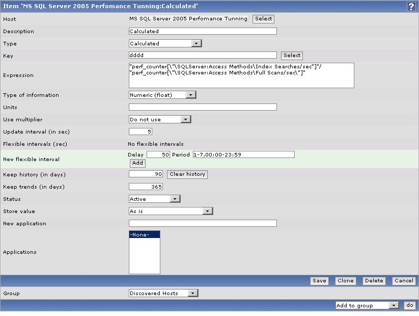Open Group dropdown showing Discovered Hosts

[163, 293]
